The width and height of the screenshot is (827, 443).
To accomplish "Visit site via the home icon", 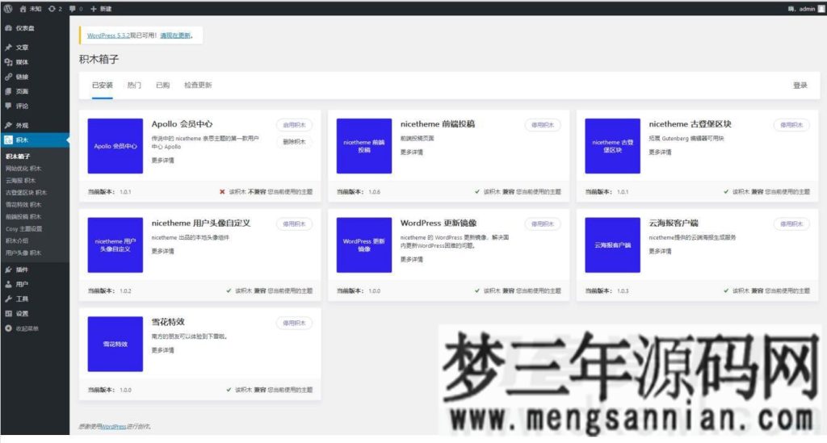I will pos(23,8).
